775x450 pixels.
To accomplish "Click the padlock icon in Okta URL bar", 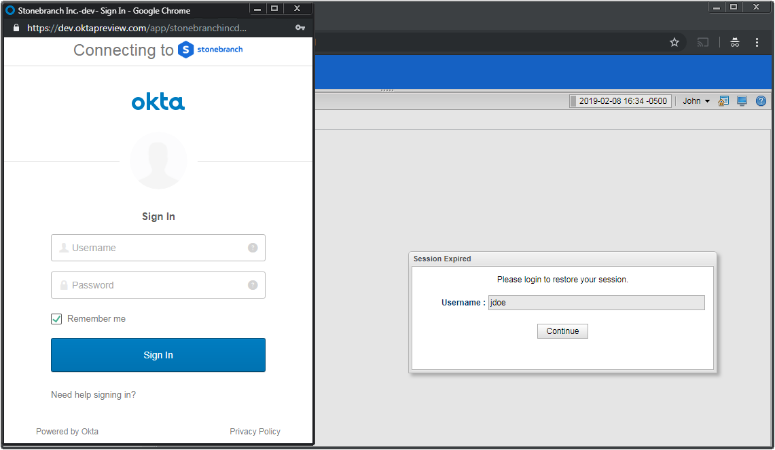I will click(17, 28).
